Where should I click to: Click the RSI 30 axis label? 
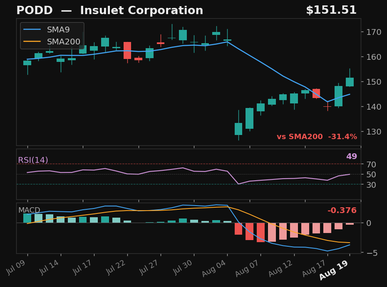(x=371, y=184)
